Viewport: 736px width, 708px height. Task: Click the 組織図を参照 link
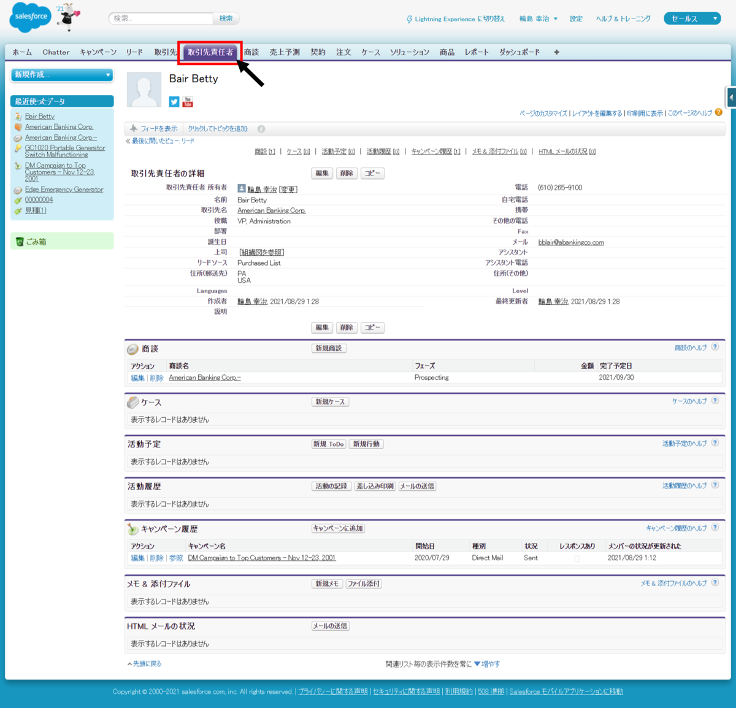coord(261,253)
